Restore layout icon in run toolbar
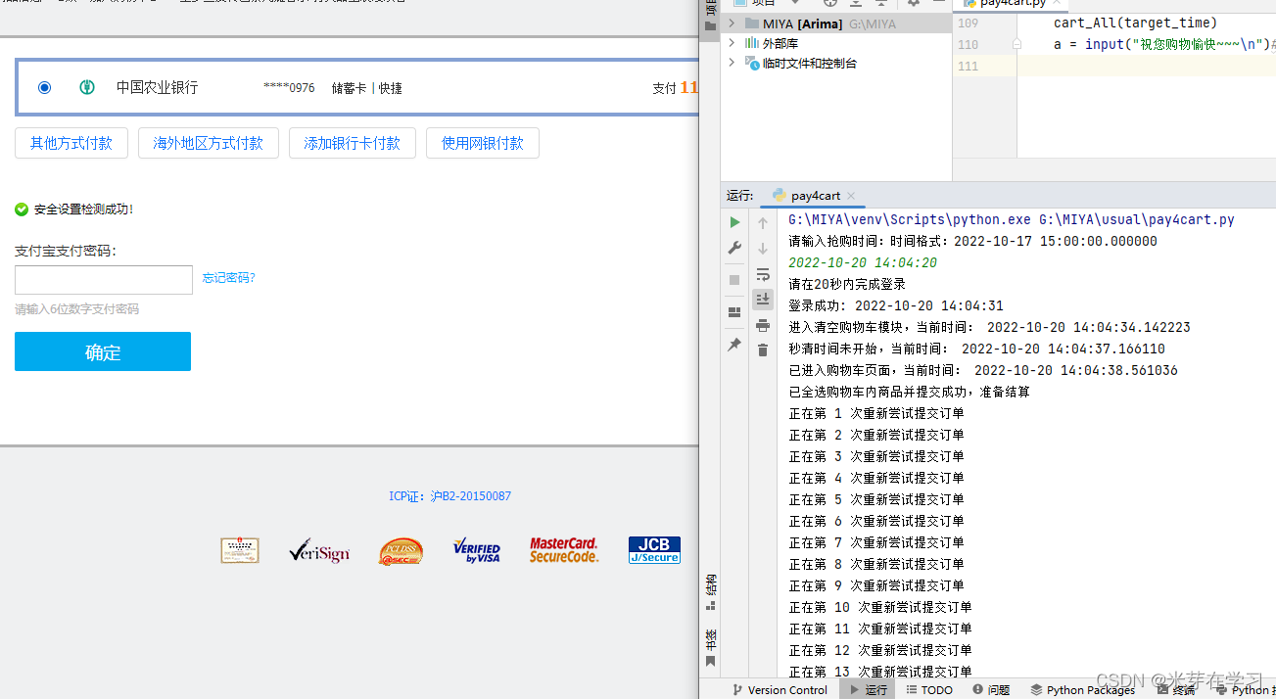 click(734, 312)
